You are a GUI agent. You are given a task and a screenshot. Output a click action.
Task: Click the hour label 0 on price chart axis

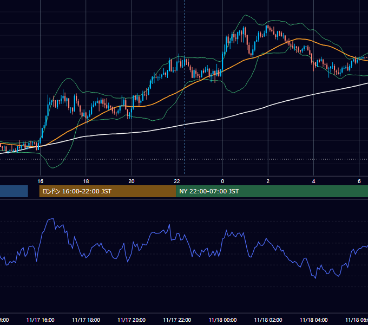pyautogui.click(x=222, y=181)
